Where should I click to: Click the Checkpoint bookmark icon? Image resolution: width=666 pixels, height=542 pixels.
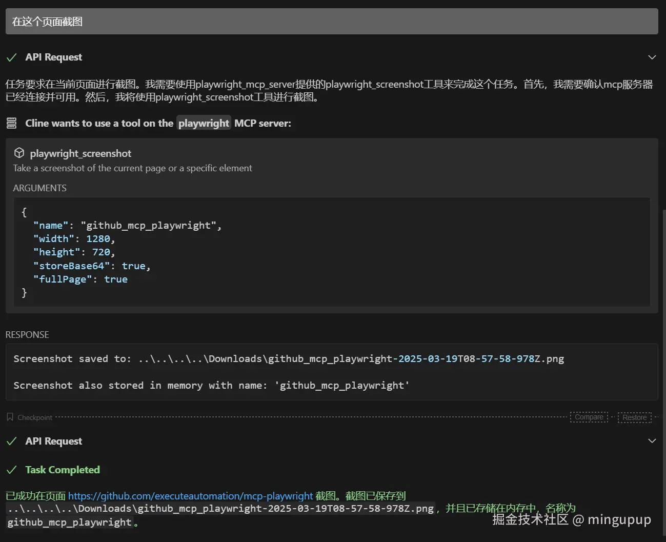point(10,417)
